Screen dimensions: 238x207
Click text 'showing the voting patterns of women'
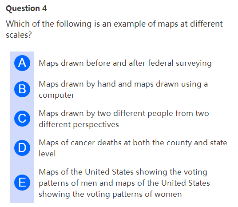pyautogui.click(x=110, y=194)
